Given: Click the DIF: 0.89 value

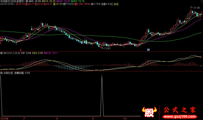Looking at the screenshot, I should (26, 53).
